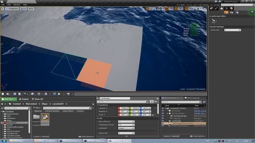This screenshot has width=255, height=143.
Task: Open the Window menu
Action: [x=17, y=5]
